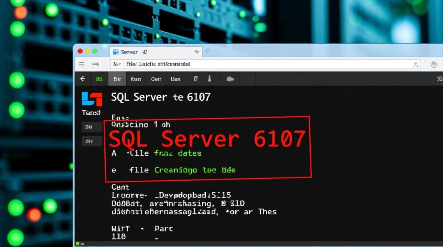This screenshot has height=247, width=443.
Task: Click the camera-shaped toolbar icon
Action: [230, 79]
